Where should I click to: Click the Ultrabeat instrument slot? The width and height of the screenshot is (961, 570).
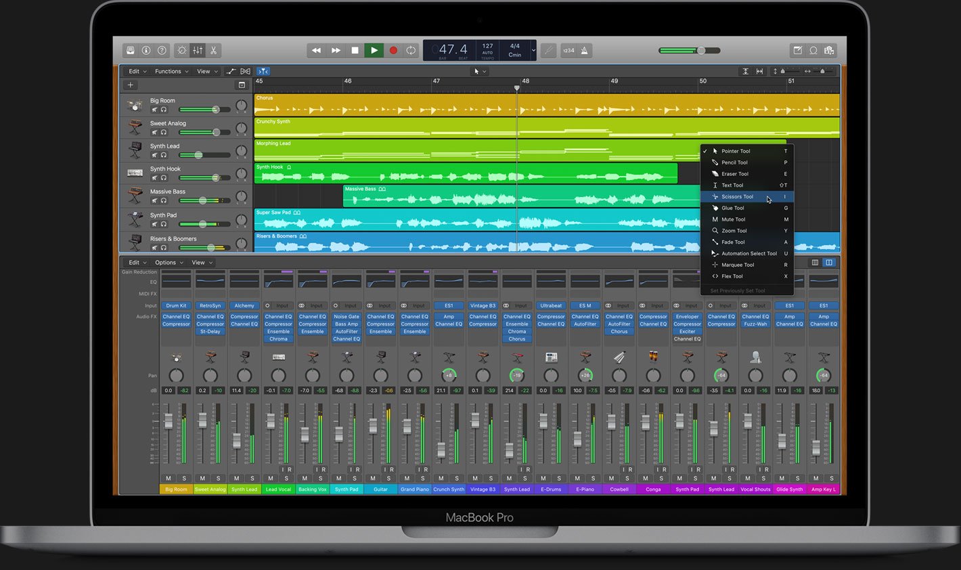coord(551,305)
